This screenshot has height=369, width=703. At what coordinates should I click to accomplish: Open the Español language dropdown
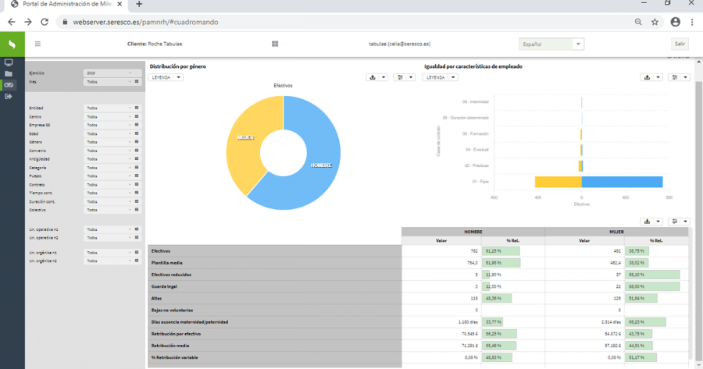551,44
